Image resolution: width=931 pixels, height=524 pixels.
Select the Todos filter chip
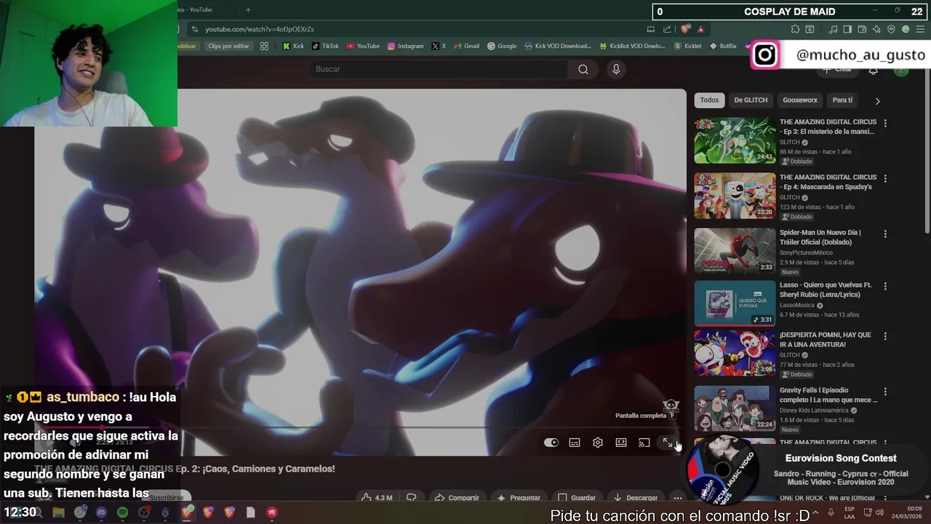(x=709, y=100)
